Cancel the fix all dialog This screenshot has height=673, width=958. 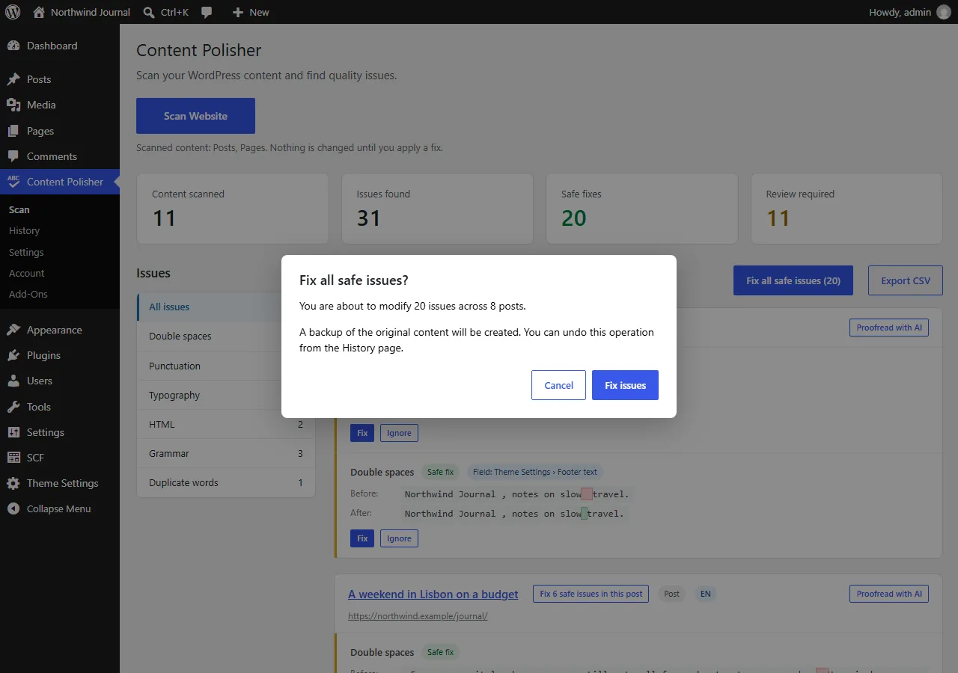pos(558,385)
